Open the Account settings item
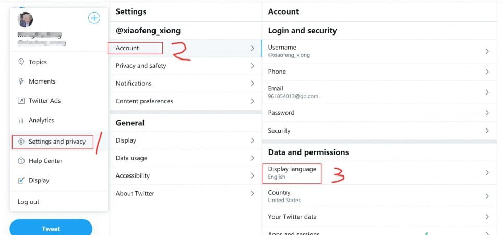Image resolution: width=501 pixels, height=235 pixels. pyautogui.click(x=128, y=48)
